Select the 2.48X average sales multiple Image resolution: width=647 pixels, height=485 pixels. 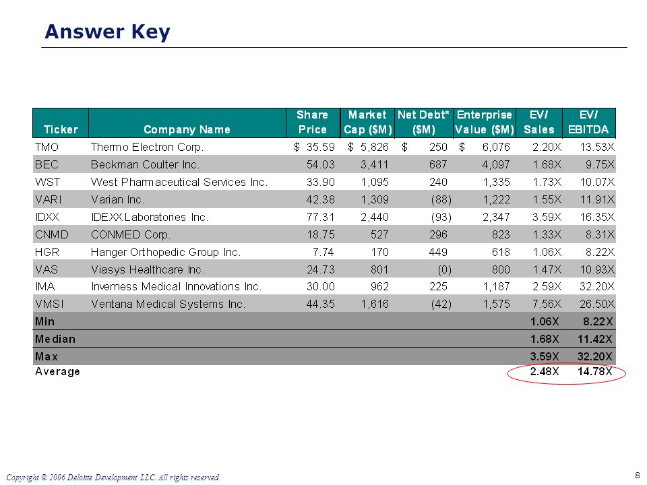(545, 372)
